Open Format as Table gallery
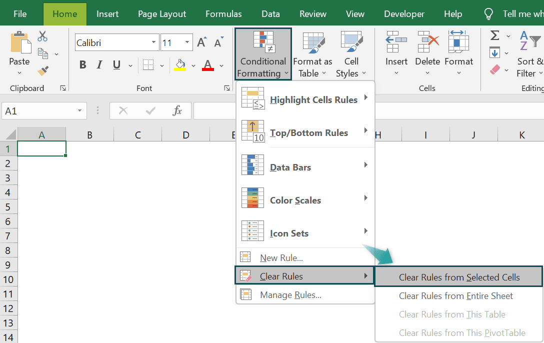The width and height of the screenshot is (544, 343). pos(313,54)
